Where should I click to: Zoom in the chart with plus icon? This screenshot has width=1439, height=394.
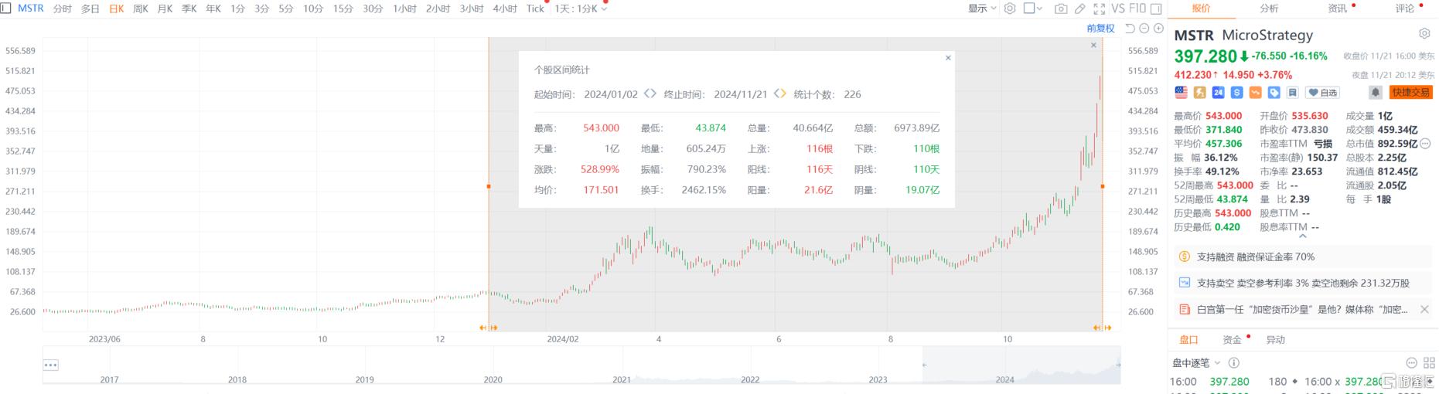[1158, 29]
